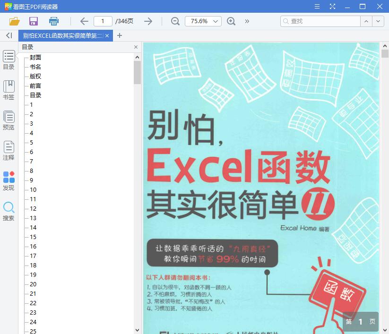The height and width of the screenshot is (334, 389).
Task: Enter fullscreen mode
Action: coord(332,7)
